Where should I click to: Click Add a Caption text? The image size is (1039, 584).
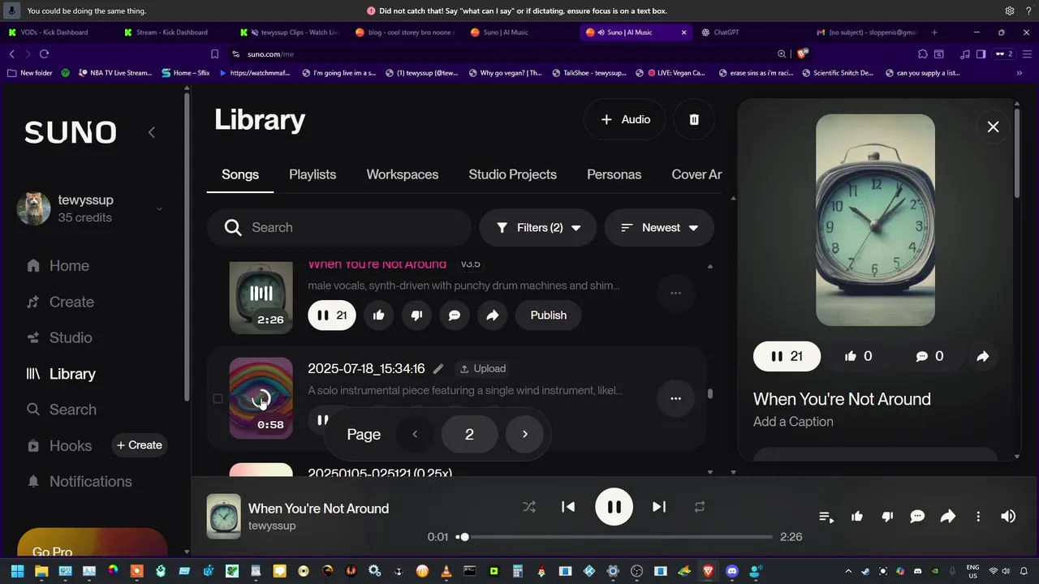793,422
